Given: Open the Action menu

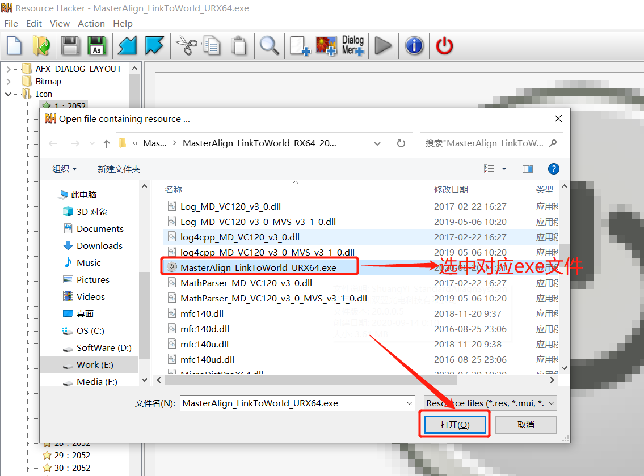Looking at the screenshot, I should click(x=91, y=24).
